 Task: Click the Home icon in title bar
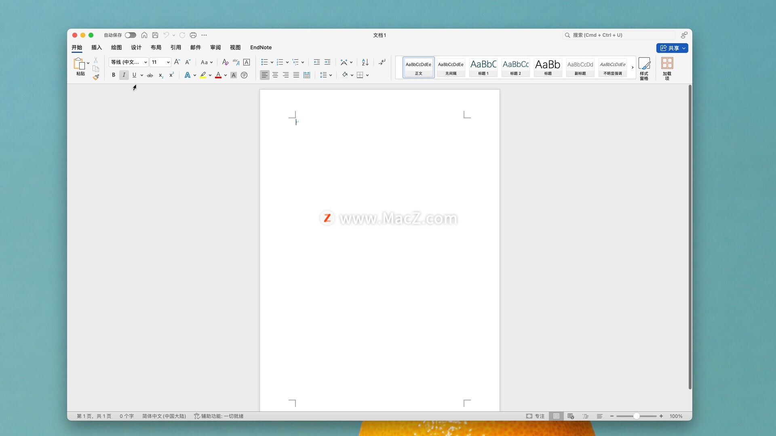tap(144, 35)
